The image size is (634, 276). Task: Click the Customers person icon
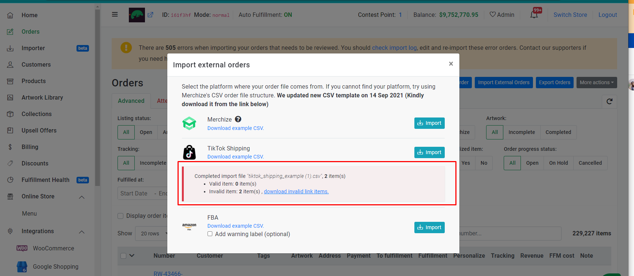coord(10,64)
